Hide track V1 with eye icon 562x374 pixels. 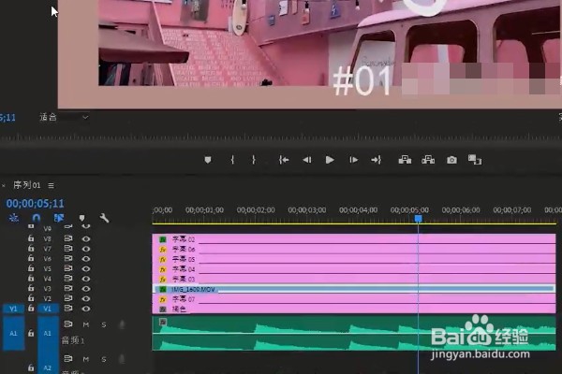coord(85,309)
